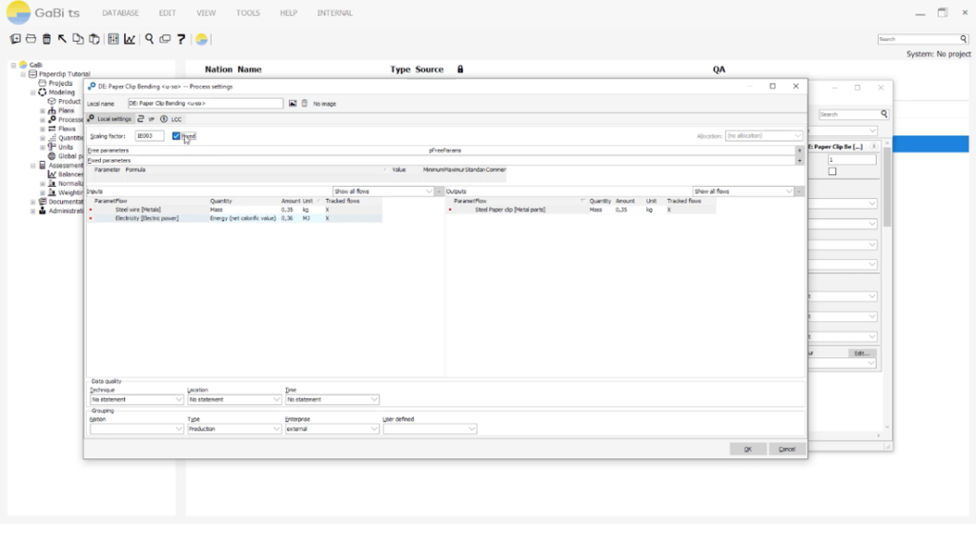The height and width of the screenshot is (545, 976).
Task: Click the question mark Help icon
Action: [x=181, y=39]
